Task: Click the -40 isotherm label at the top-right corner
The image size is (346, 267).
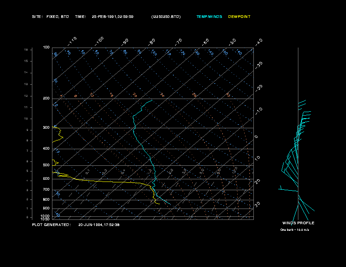Action: (x=259, y=42)
